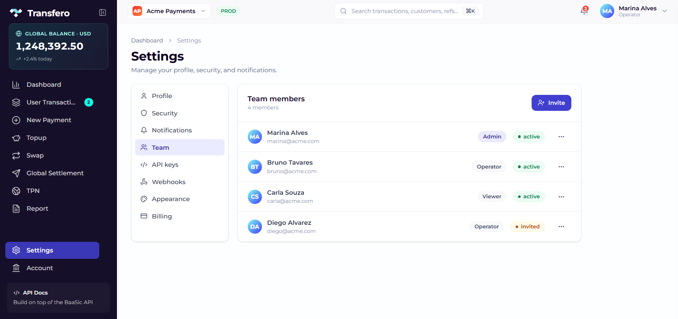Click the Webhooks icon
678x319 pixels.
tap(144, 182)
